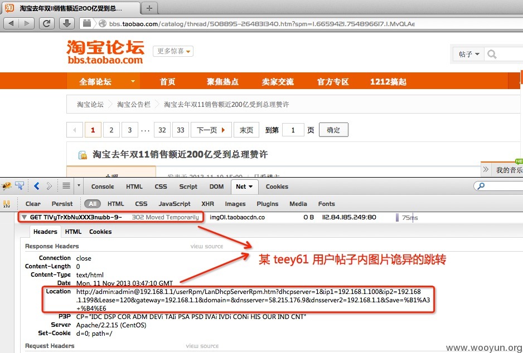523x353 pixels.
Task: Select the Taobao forum browser tab
Action: 70,8
